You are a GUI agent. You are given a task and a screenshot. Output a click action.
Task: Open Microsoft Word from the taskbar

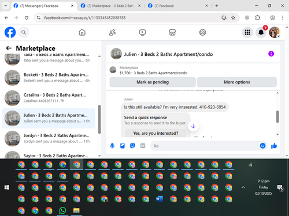160,199
